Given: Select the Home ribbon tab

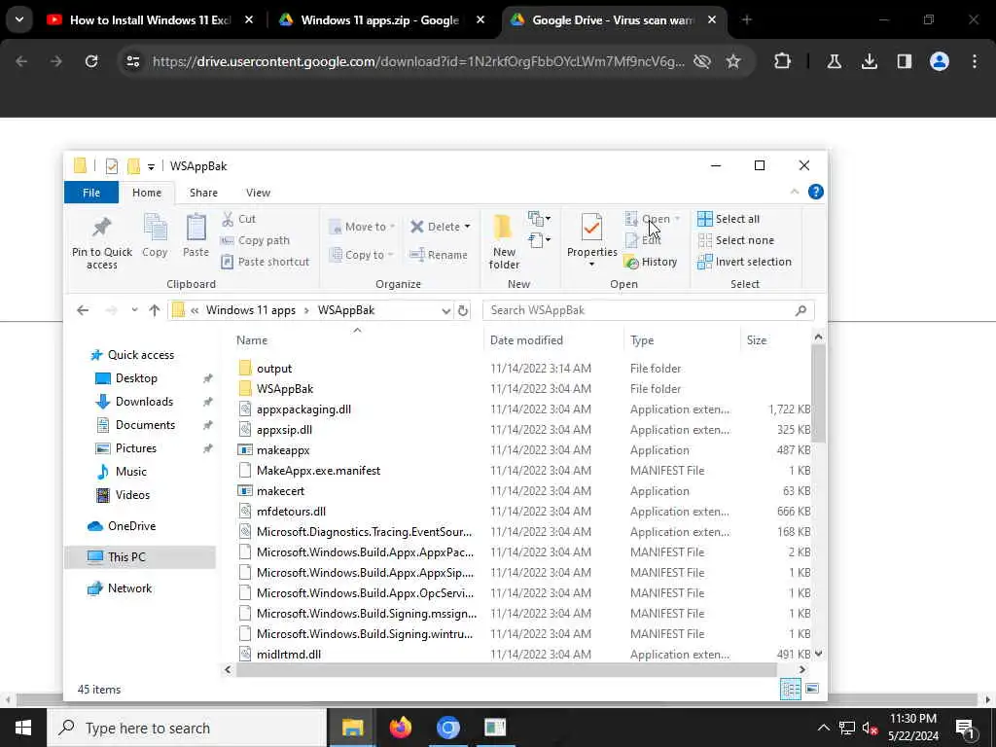Looking at the screenshot, I should (x=147, y=193).
